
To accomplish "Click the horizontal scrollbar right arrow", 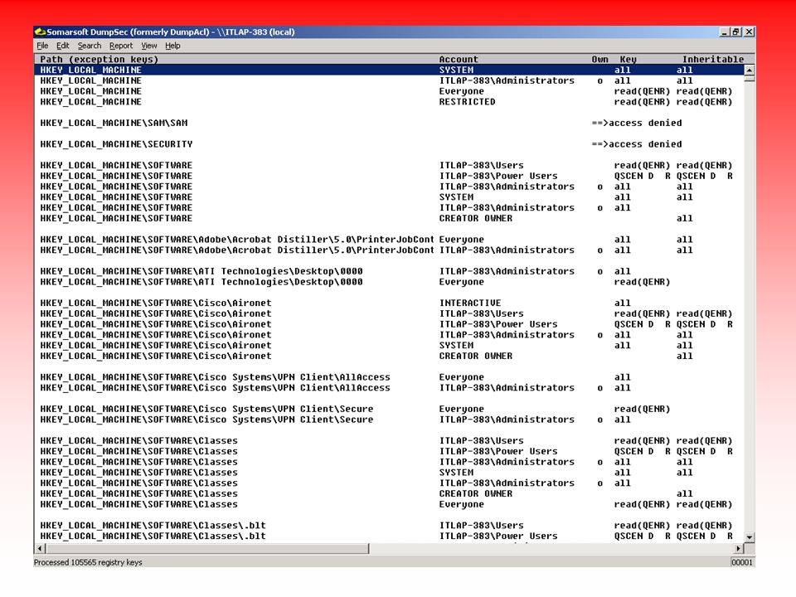I will [739, 548].
